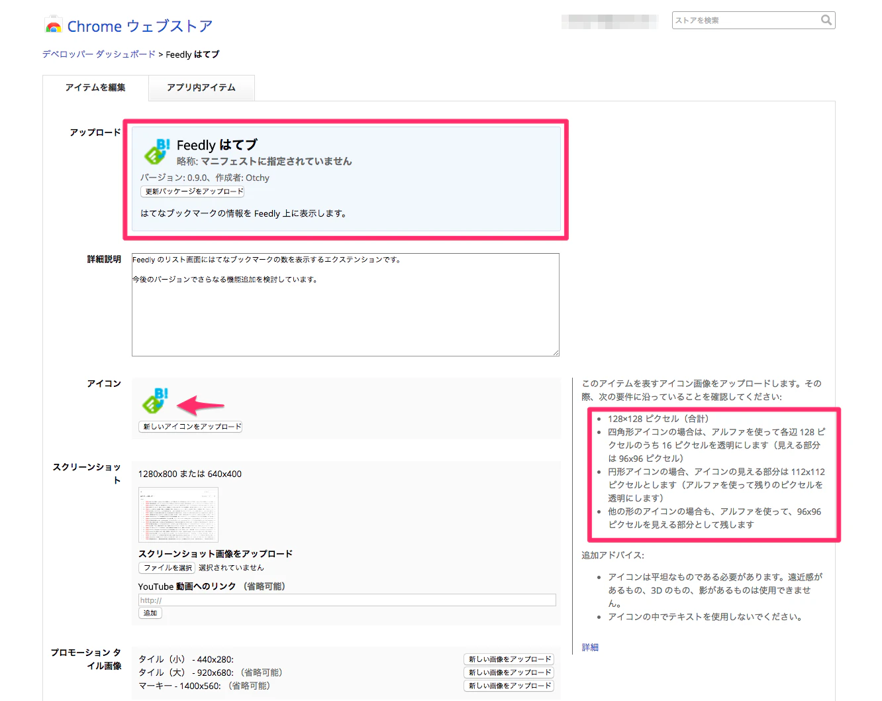Click the Feedly はてブ icon in upload box

pyautogui.click(x=157, y=152)
